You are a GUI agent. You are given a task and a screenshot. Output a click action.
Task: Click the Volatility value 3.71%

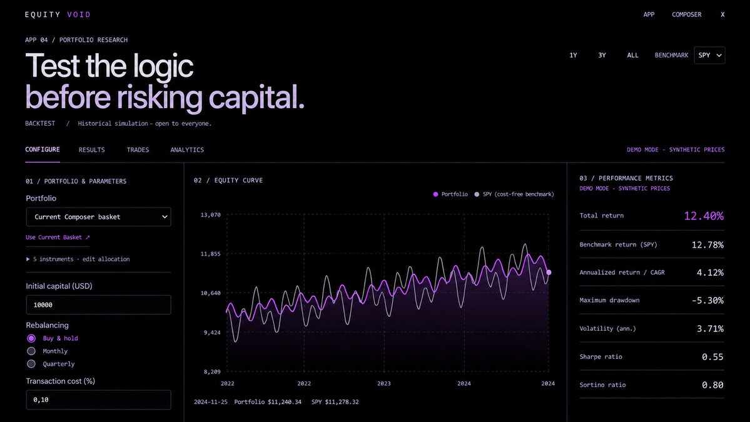710,329
